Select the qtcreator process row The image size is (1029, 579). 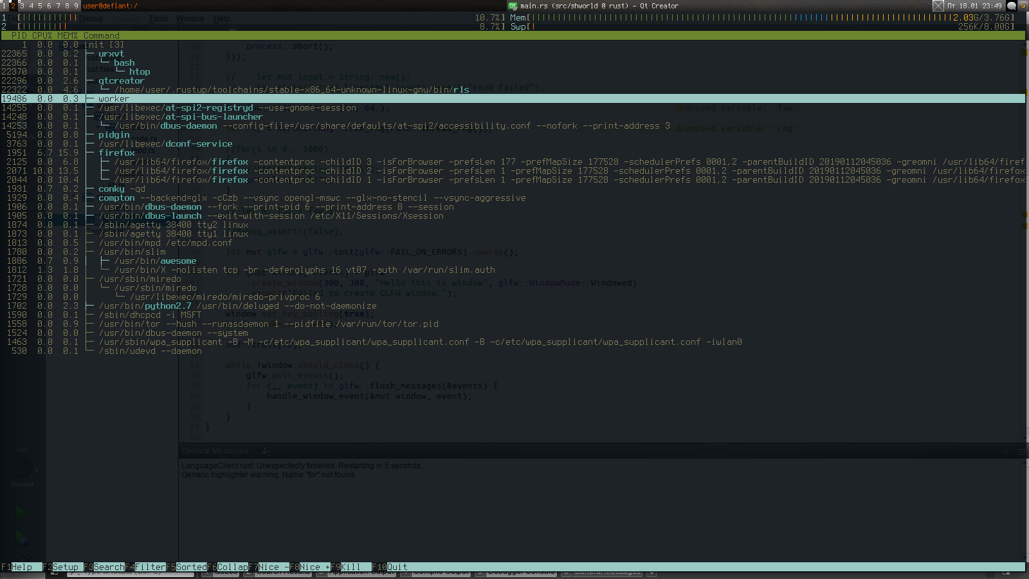[x=513, y=80]
